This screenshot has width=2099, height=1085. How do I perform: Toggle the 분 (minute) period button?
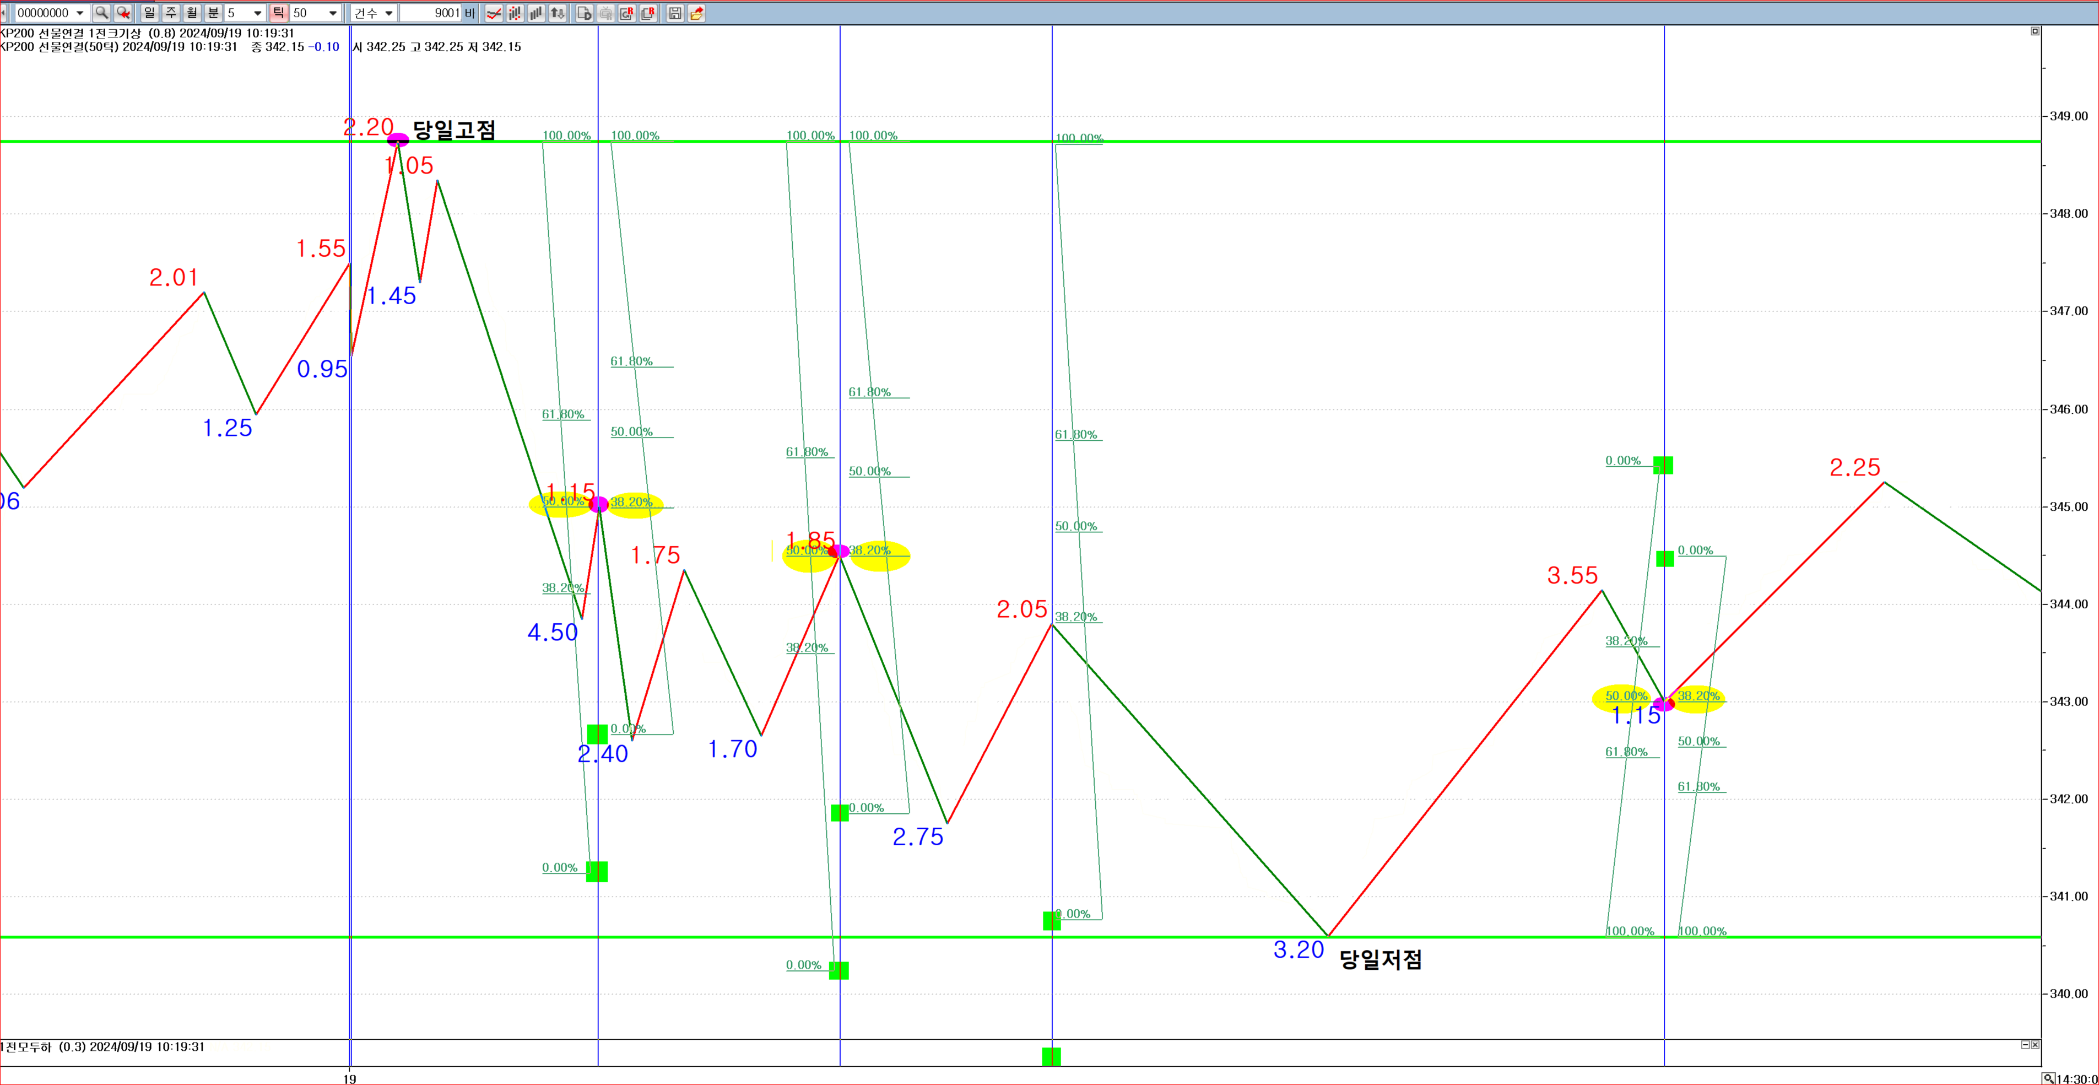pos(214,13)
